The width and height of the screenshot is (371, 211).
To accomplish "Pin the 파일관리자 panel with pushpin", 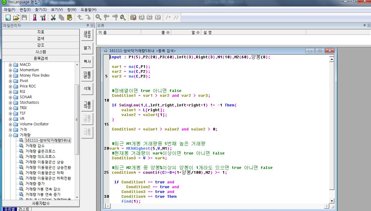I will [x=88, y=26].
